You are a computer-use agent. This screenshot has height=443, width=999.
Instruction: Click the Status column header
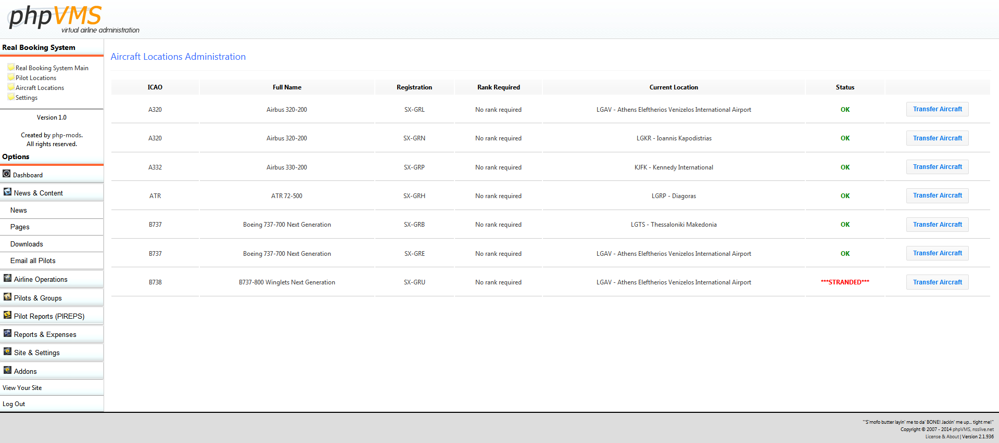pyautogui.click(x=845, y=87)
